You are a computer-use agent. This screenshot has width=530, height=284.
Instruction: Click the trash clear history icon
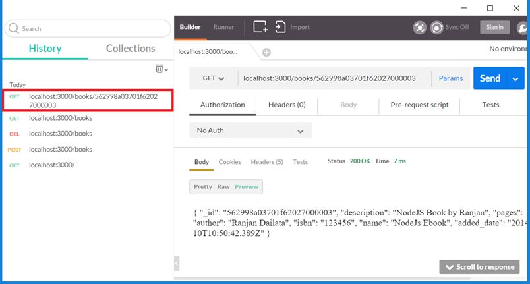tap(159, 69)
